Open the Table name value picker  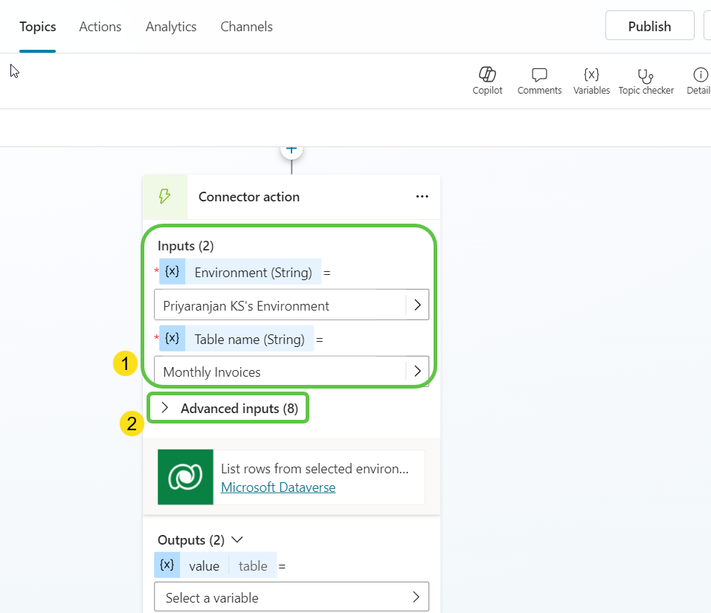417,371
